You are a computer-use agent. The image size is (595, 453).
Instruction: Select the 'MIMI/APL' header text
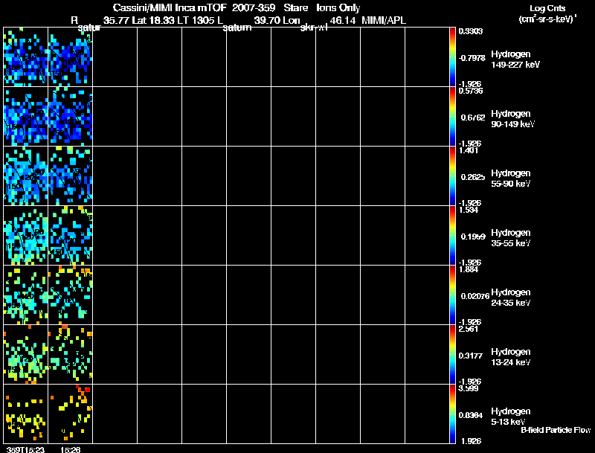tap(384, 21)
